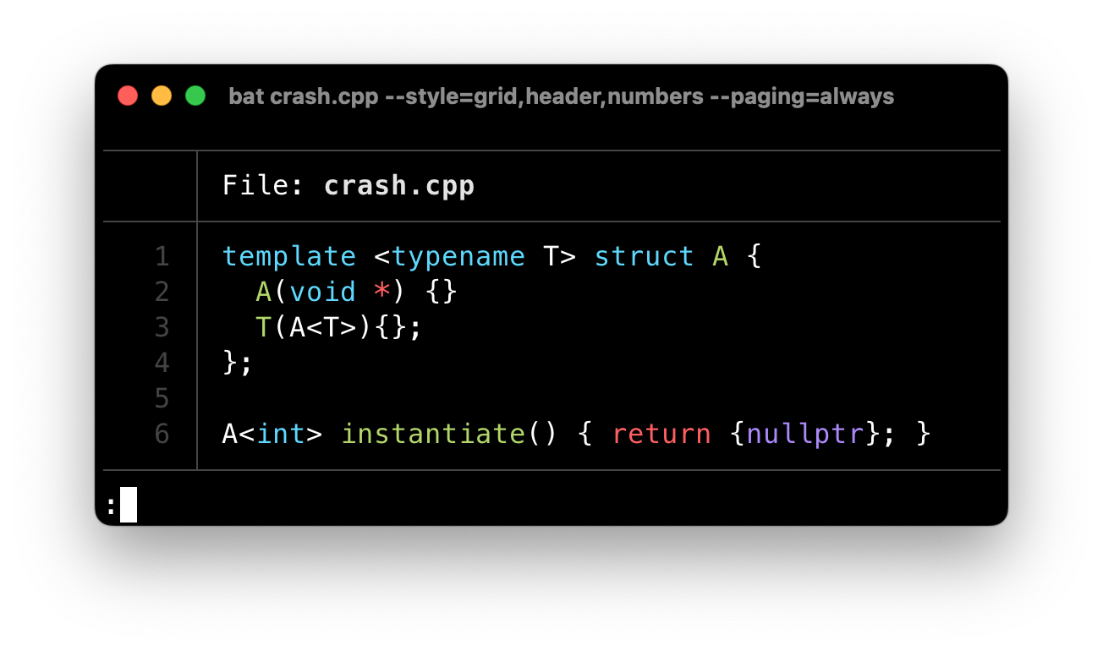Click line number 2 in gutter
Image resolution: width=1103 pixels, height=651 pixels.
point(162,292)
